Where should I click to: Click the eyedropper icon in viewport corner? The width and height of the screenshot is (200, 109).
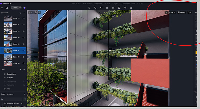pos(39,12)
